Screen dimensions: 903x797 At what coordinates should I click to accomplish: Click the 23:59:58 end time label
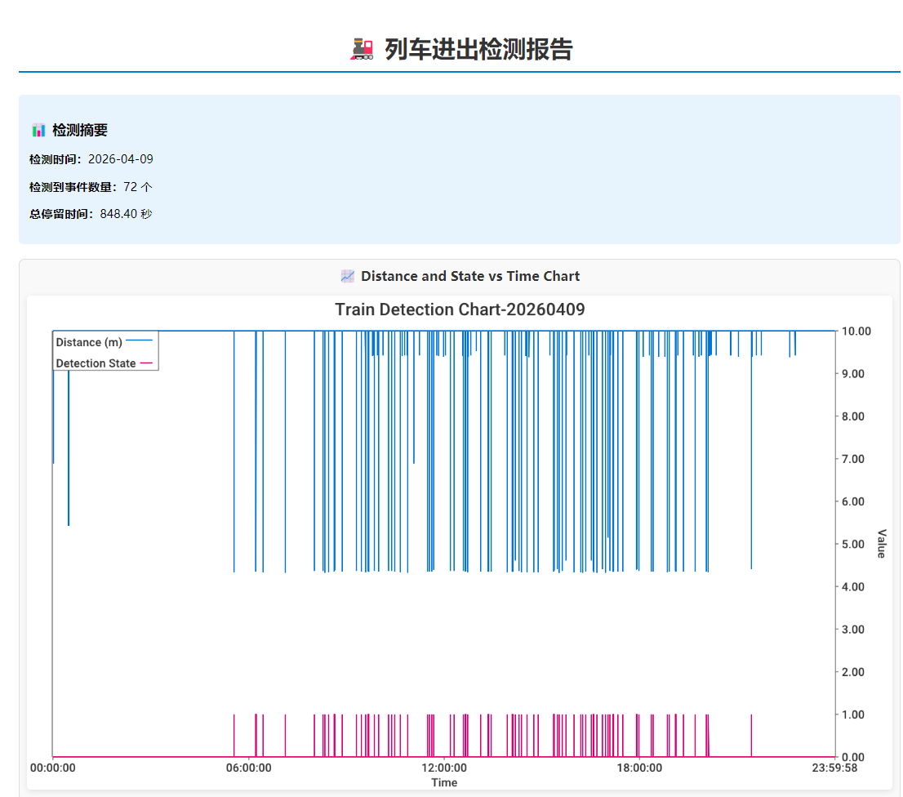(x=834, y=768)
